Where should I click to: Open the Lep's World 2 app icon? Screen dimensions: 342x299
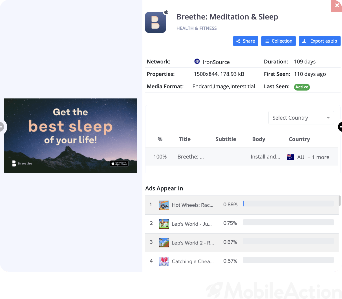point(164,243)
